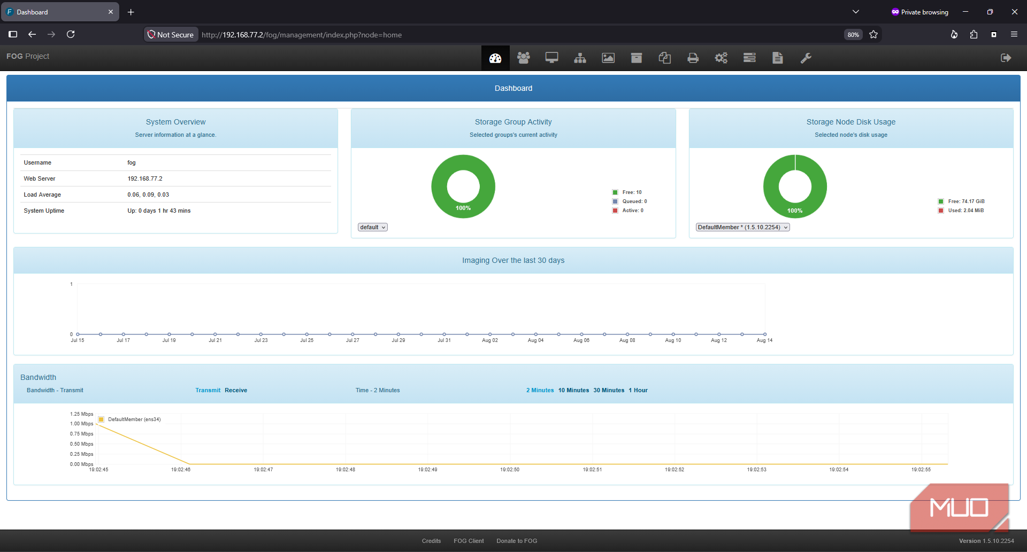Click the Storage Node Disk Usage donut chart
This screenshot has width=1027, height=552.
pyautogui.click(x=795, y=186)
